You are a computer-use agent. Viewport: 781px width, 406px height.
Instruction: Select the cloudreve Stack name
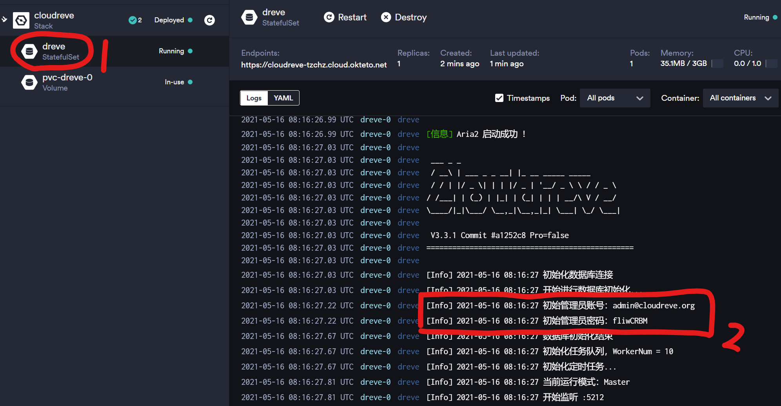[54, 15]
